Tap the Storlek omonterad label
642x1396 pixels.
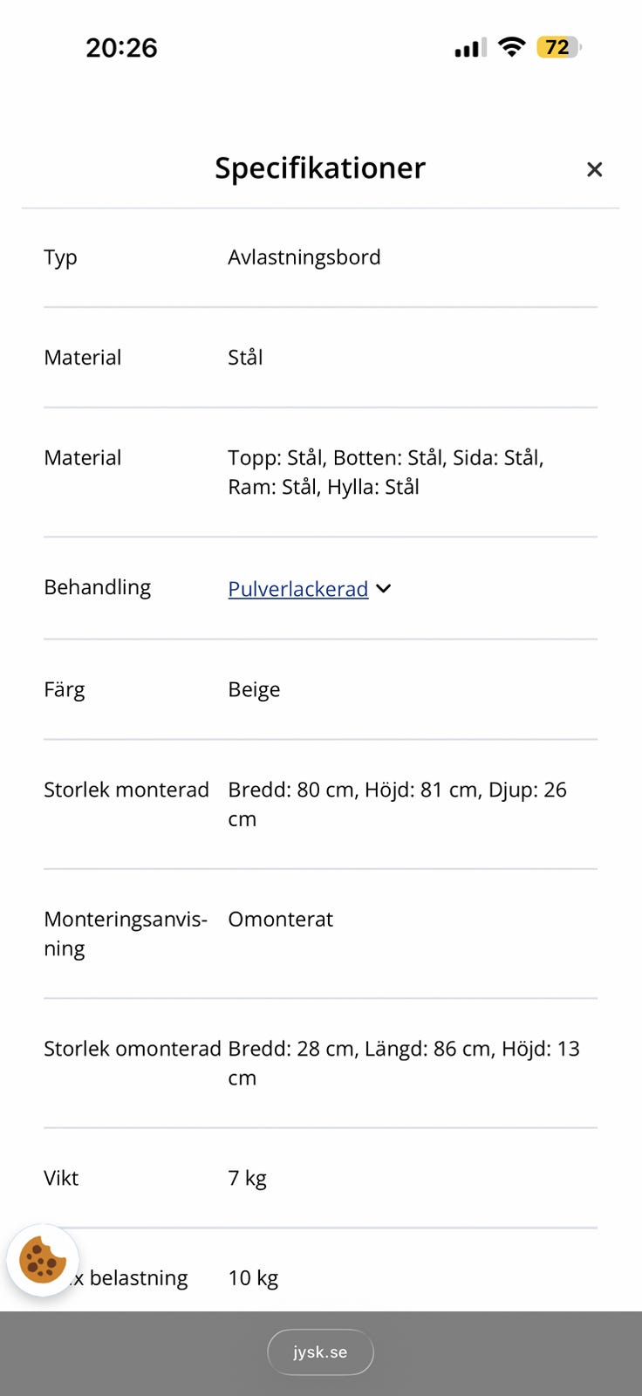[x=133, y=1049]
